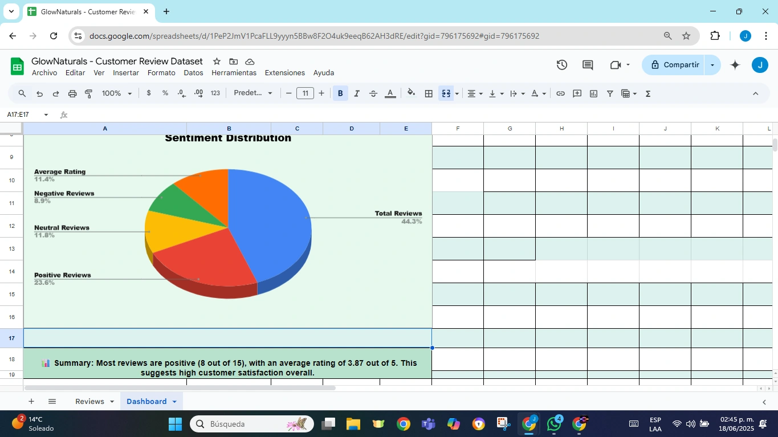Open the borders tool

pos(429,93)
